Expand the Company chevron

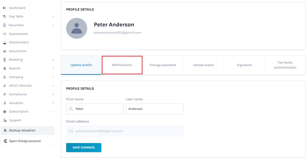pos(53,77)
